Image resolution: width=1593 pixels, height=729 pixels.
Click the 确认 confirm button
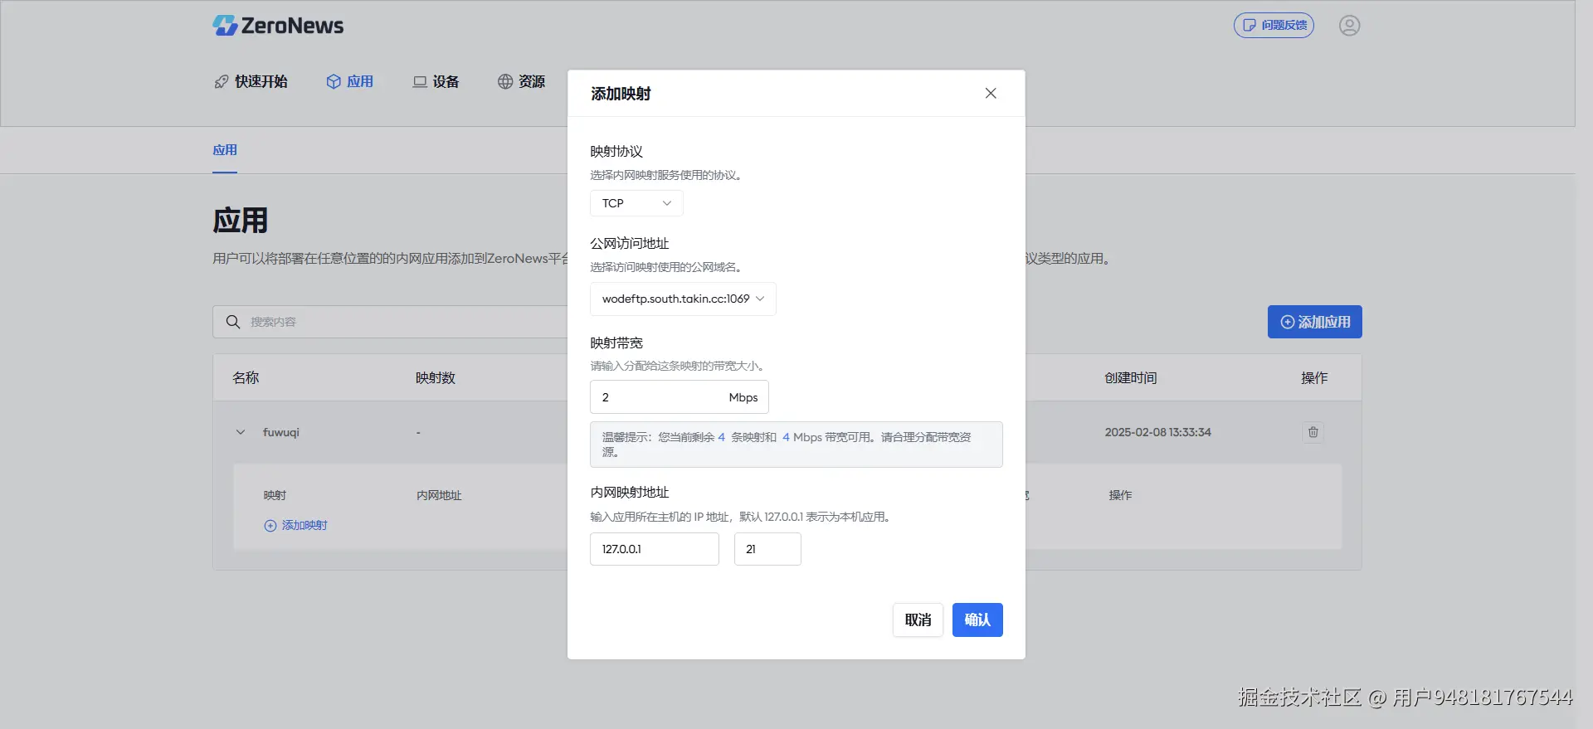click(977, 620)
